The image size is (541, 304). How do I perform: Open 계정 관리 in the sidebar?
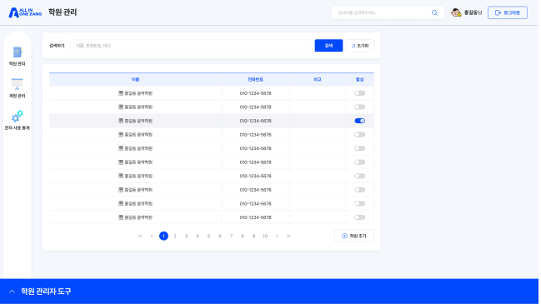pyautogui.click(x=17, y=88)
